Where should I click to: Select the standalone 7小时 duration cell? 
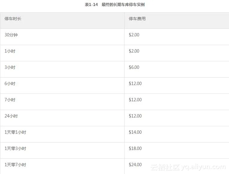10,100
